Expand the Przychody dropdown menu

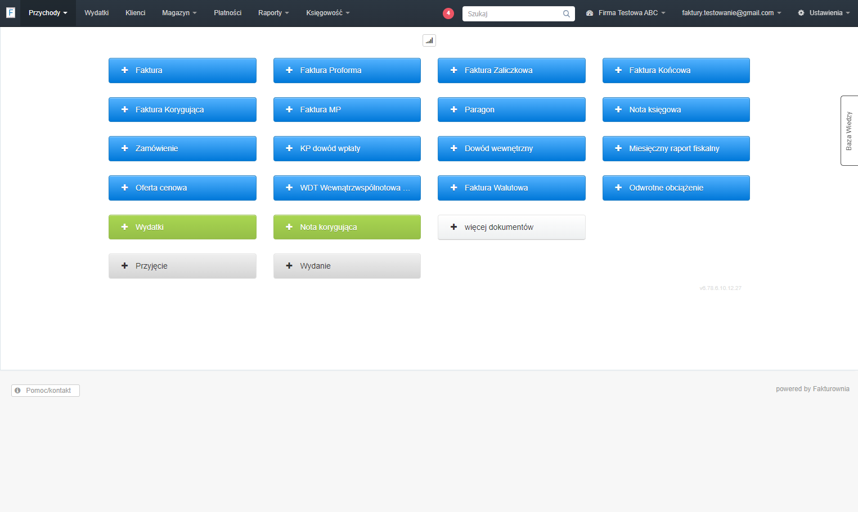(x=48, y=13)
